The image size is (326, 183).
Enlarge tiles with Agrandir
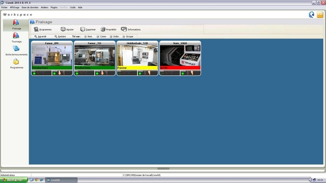click(x=40, y=36)
